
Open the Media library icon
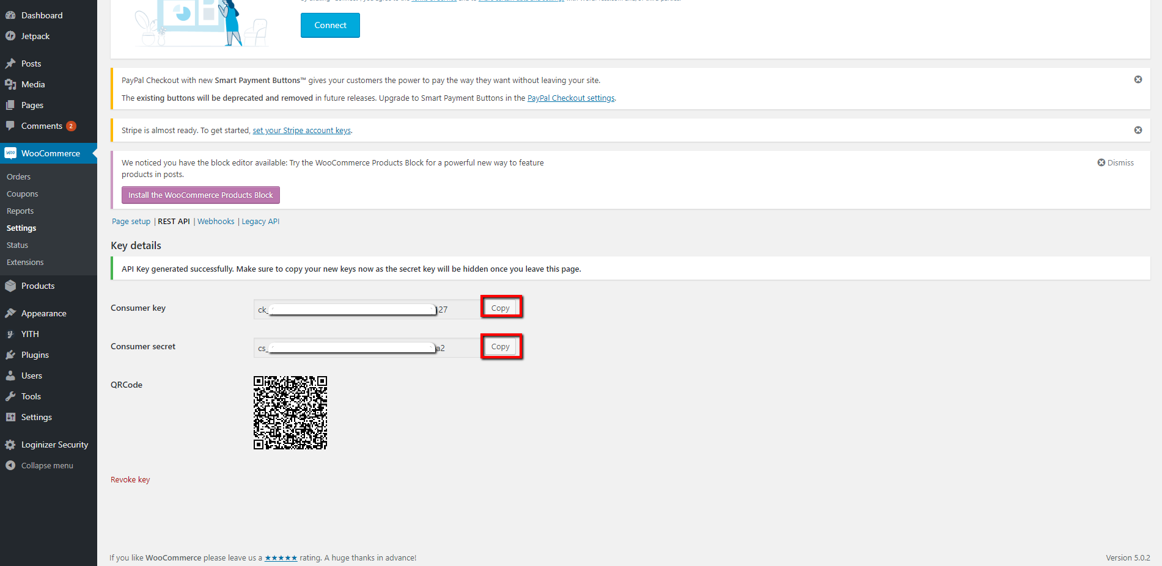[10, 84]
